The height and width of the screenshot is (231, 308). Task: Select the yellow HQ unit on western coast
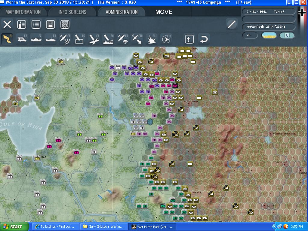click(36, 97)
